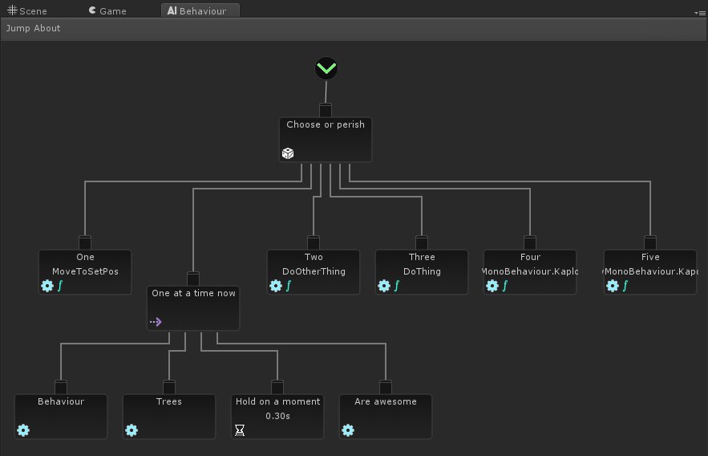Click the hourglass icon in Hold on a moment

click(x=240, y=430)
